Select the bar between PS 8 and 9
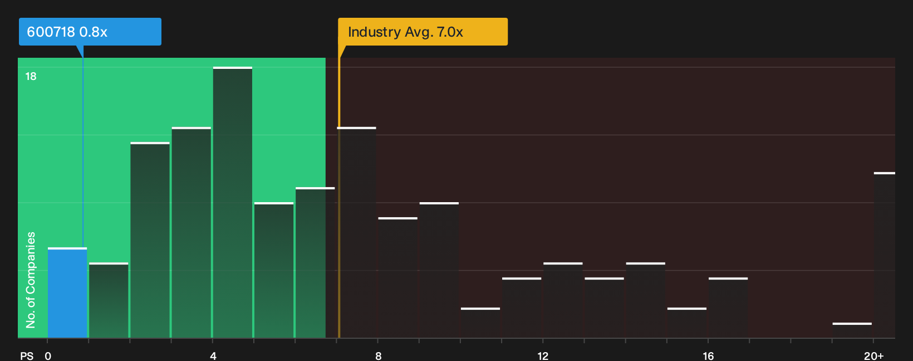Screen dimensions: 913x361 [398, 278]
